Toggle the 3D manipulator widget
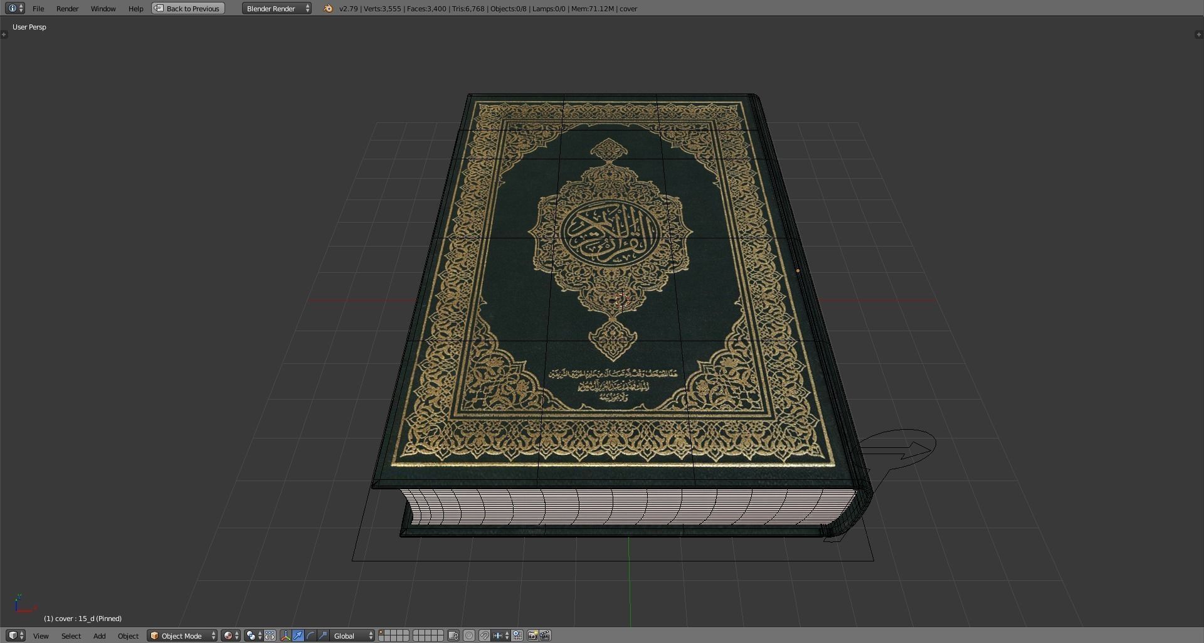This screenshot has width=1204, height=643. (286, 635)
